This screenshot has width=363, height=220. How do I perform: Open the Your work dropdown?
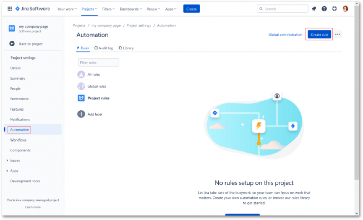[67, 9]
